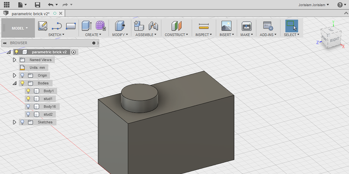The image size is (349, 174).
Task: Click the activate component radio button
Action: click(x=74, y=52)
